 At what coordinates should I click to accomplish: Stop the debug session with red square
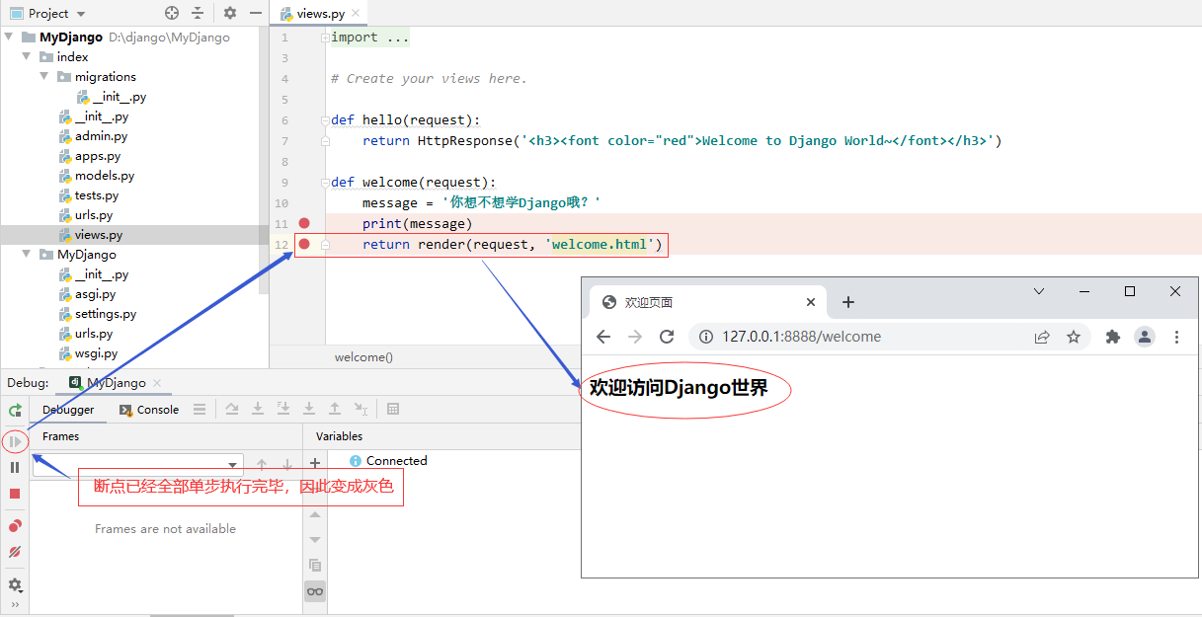15,494
